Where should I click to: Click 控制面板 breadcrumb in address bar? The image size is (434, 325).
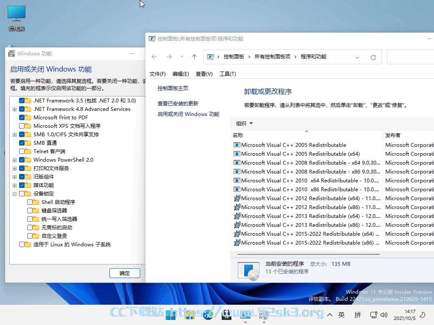tap(234, 57)
